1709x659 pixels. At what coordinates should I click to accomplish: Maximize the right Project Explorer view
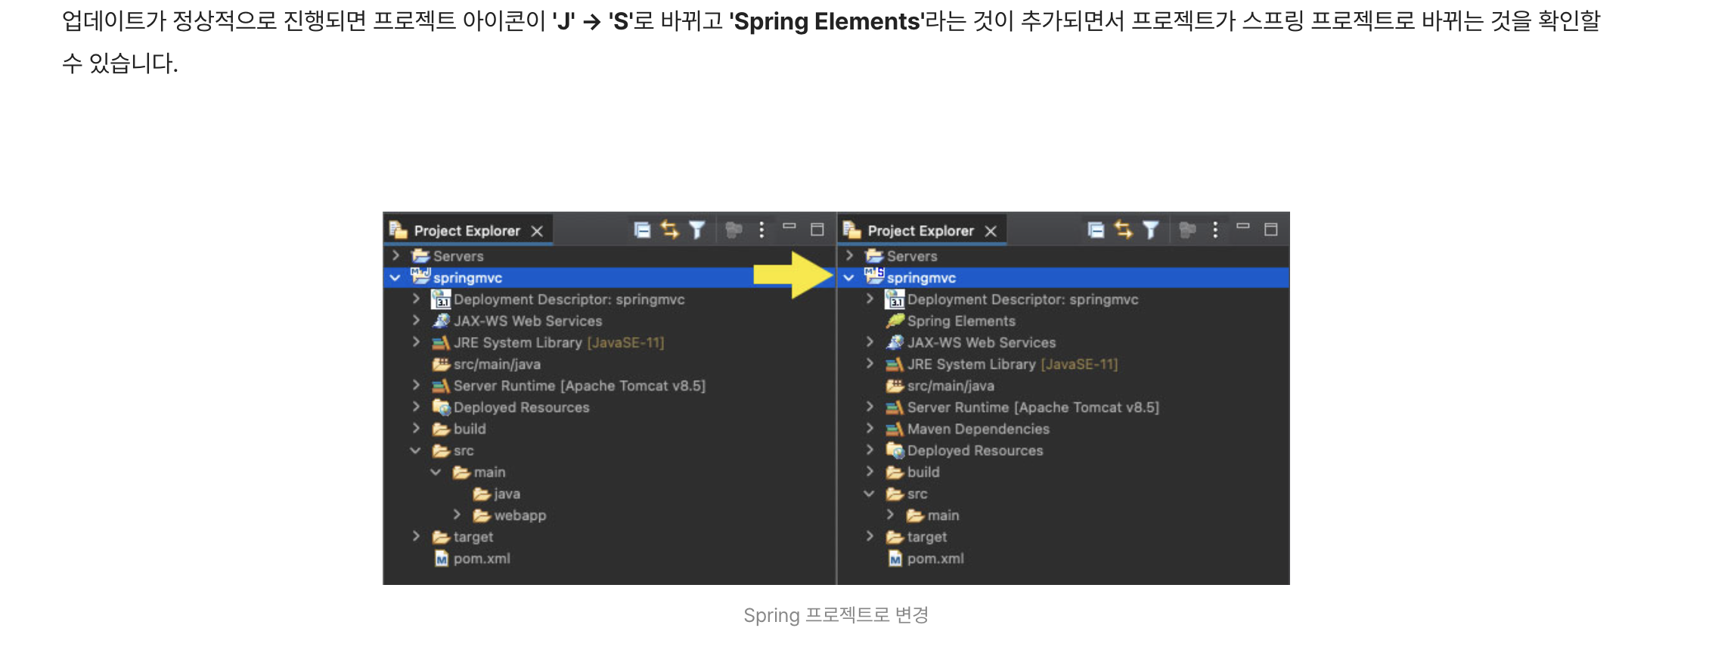click(1271, 230)
